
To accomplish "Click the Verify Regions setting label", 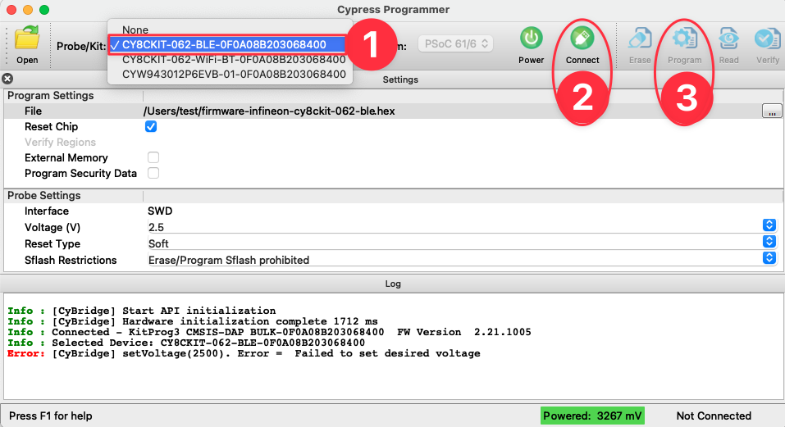I will click(60, 142).
